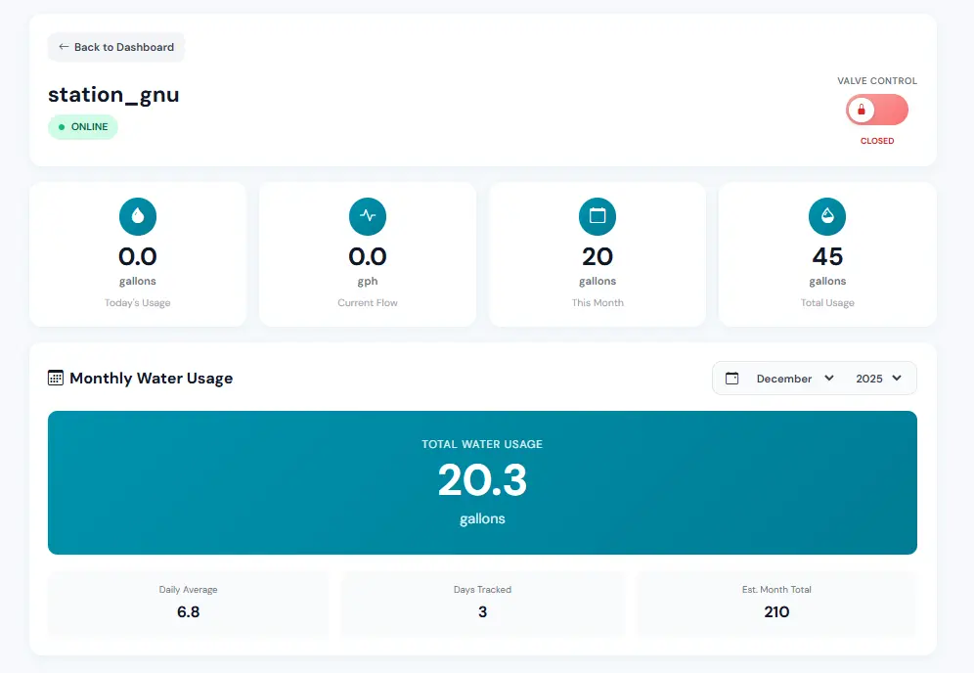Click the Monthly Water Usage section header
Screen dimensions: 974x673
tap(151, 378)
